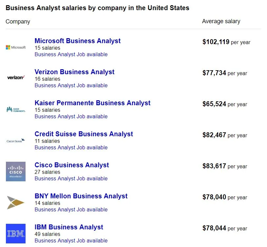Viewport: 267px width, 247px height.
Task: View job available link under Microsoft
Action: point(71,55)
